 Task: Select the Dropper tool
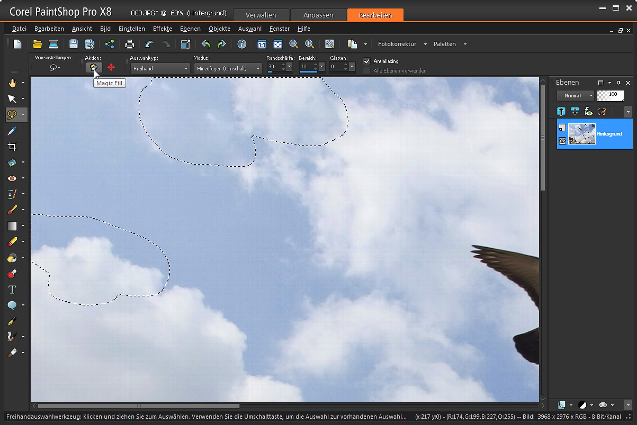pyautogui.click(x=12, y=131)
